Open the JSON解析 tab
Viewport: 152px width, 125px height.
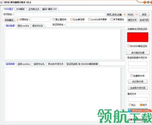tap(20, 9)
